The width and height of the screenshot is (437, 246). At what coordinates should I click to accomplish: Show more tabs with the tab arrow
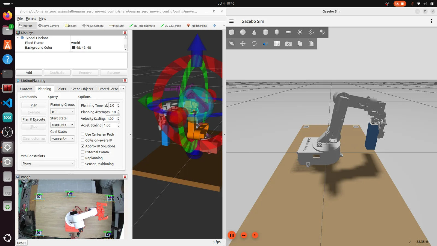[123, 89]
